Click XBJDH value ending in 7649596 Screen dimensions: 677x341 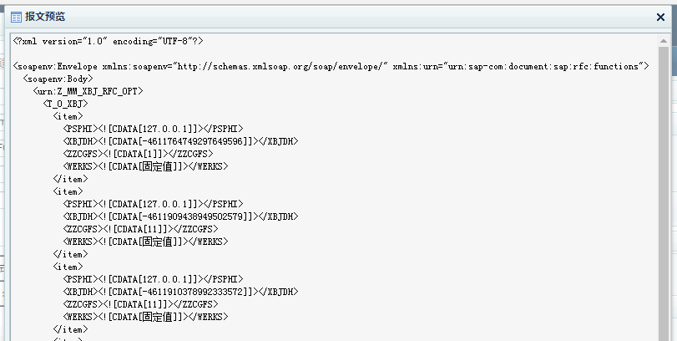coord(180,141)
